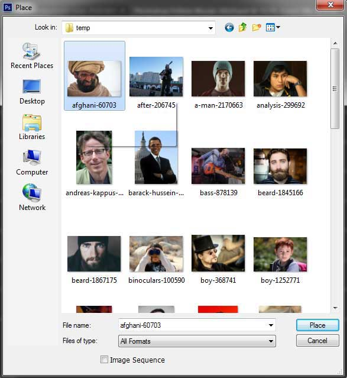Open Computer location
This screenshot has height=378, width=347.
(x=32, y=163)
